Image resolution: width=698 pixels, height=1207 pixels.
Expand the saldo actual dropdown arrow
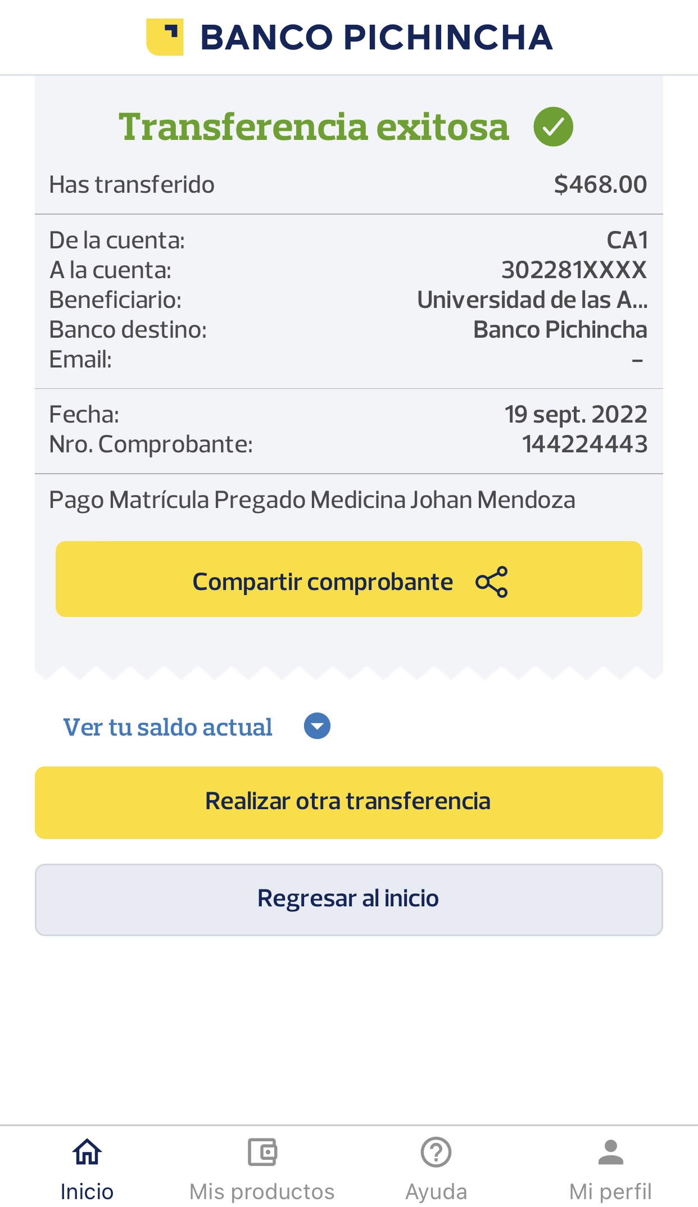(x=317, y=726)
